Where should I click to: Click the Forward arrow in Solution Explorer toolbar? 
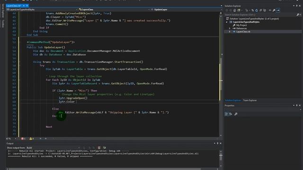tap(231, 10)
